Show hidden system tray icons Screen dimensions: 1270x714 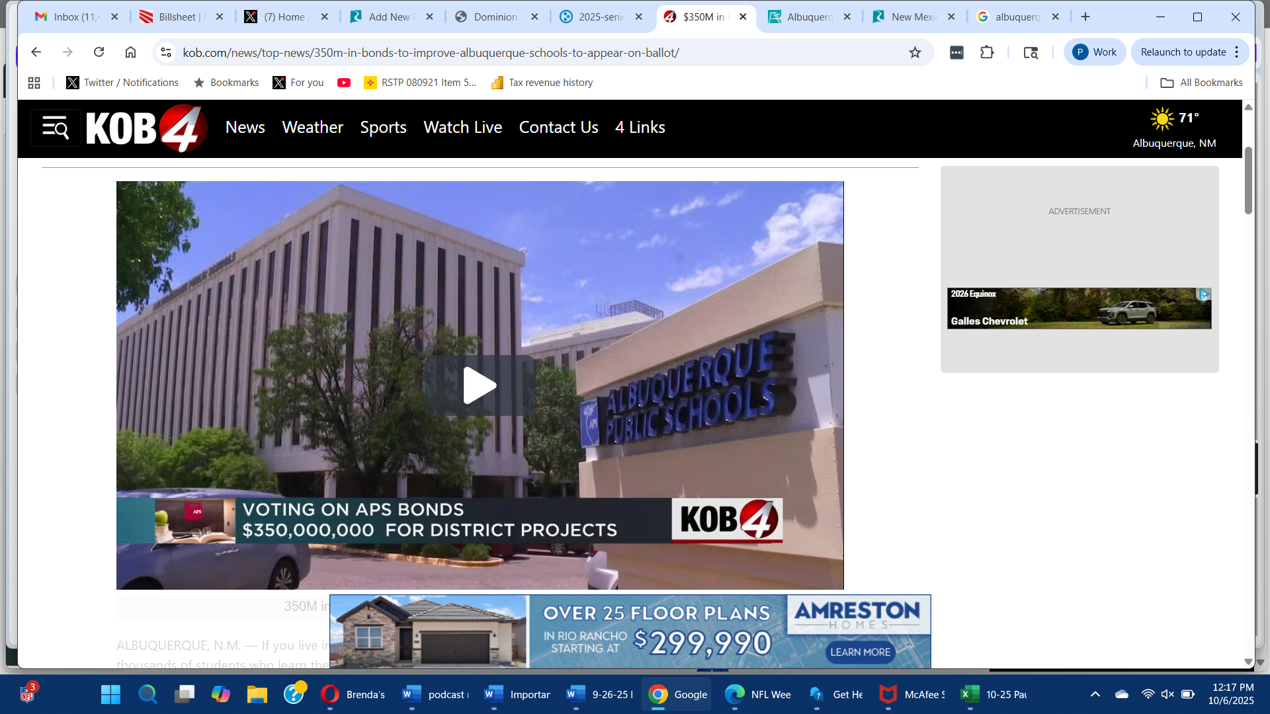1095,694
